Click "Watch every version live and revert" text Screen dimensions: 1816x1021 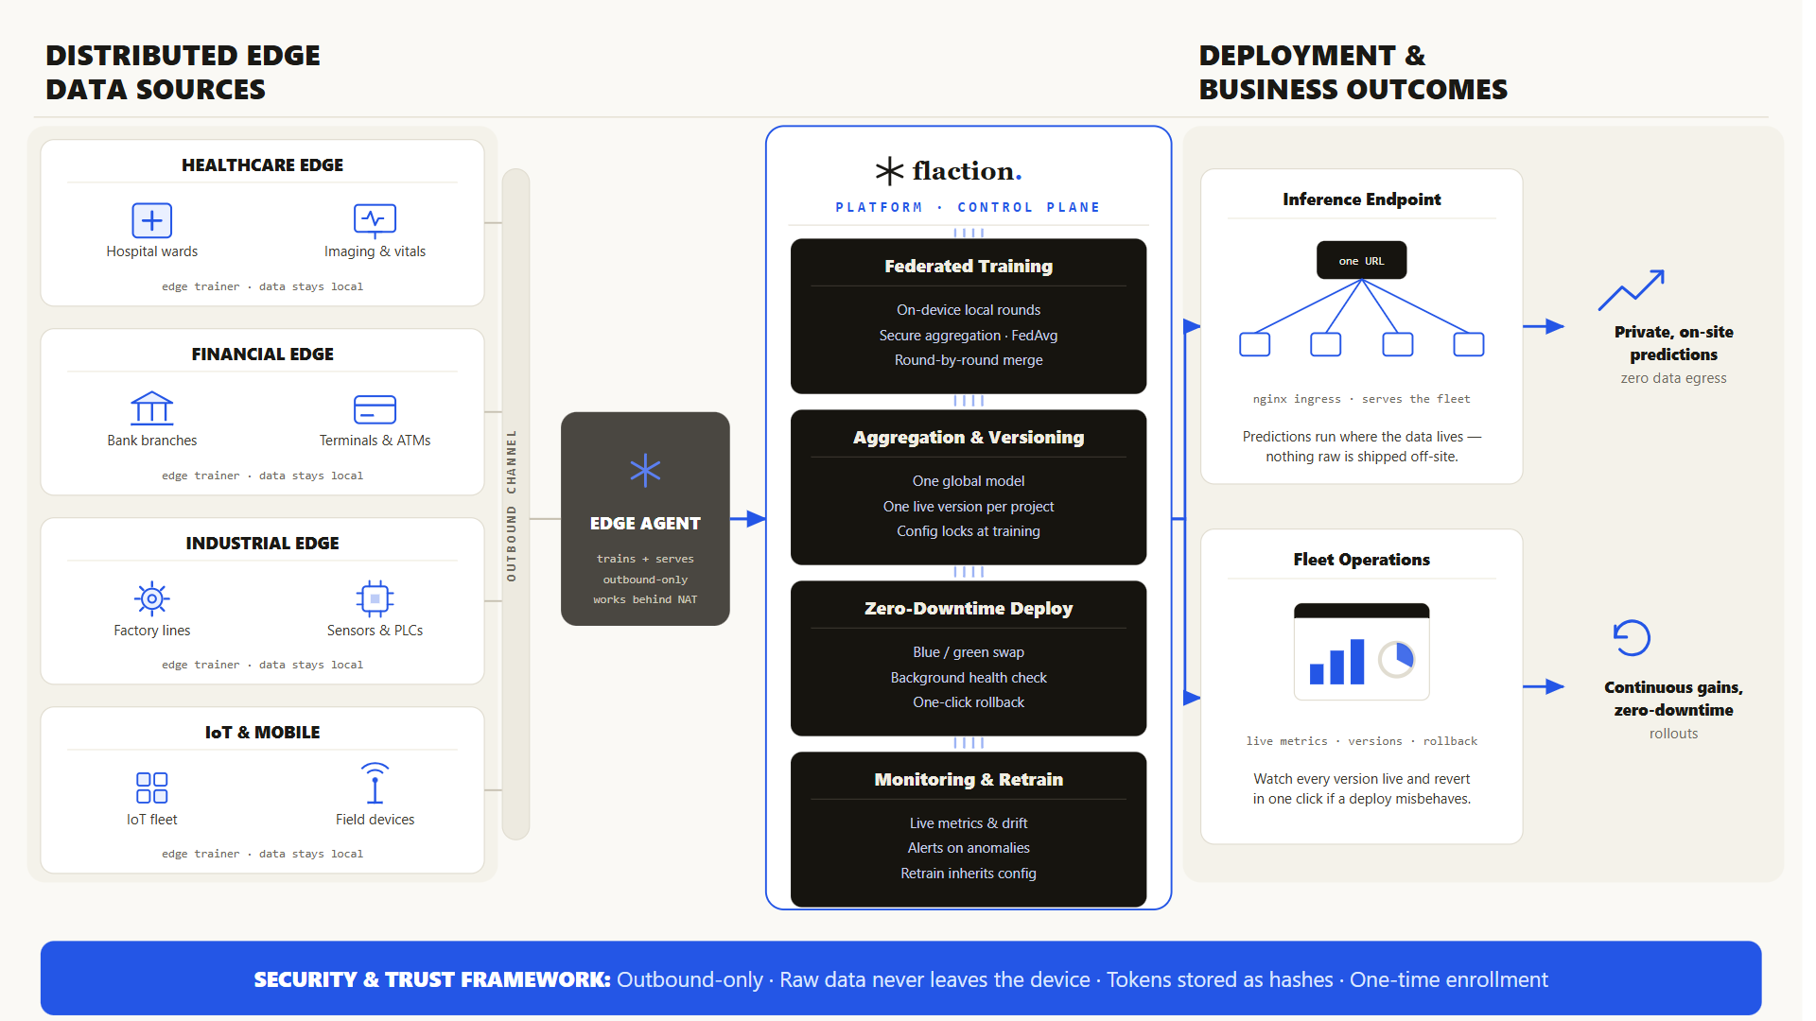tap(1361, 779)
